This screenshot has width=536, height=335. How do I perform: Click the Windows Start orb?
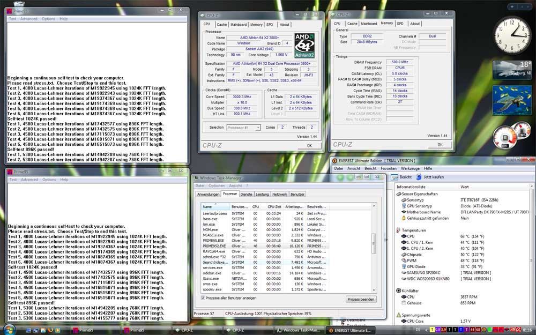(x=9, y=330)
